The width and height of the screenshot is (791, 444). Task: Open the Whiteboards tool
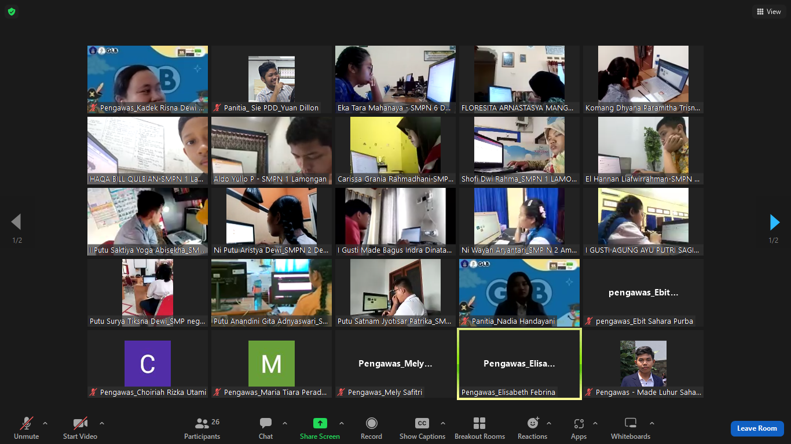(x=630, y=428)
